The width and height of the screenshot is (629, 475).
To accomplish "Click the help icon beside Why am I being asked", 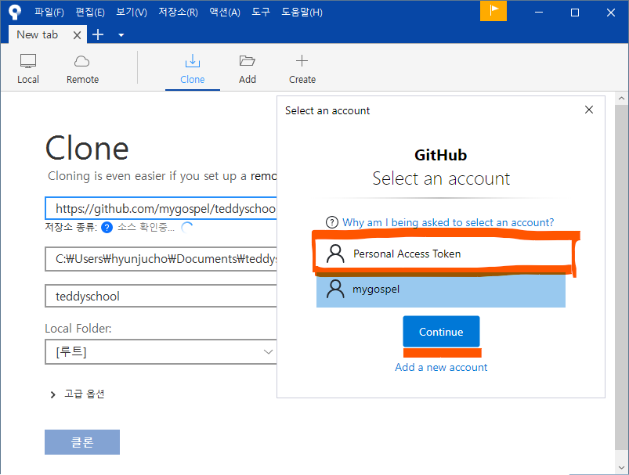I will (332, 222).
